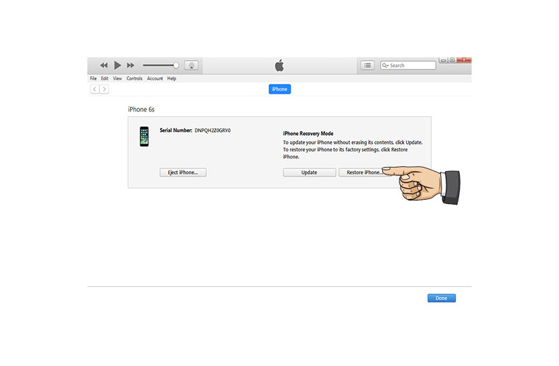Viewport: 559px width, 366px height.
Task: Open the Controls menu
Action: (x=134, y=78)
